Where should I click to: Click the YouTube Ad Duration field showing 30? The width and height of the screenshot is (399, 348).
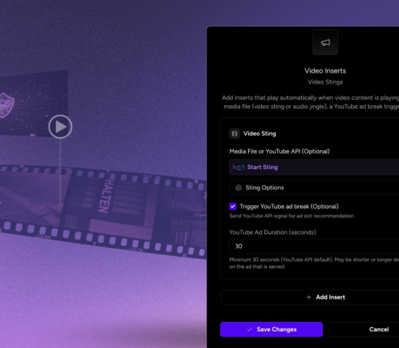[x=314, y=246]
